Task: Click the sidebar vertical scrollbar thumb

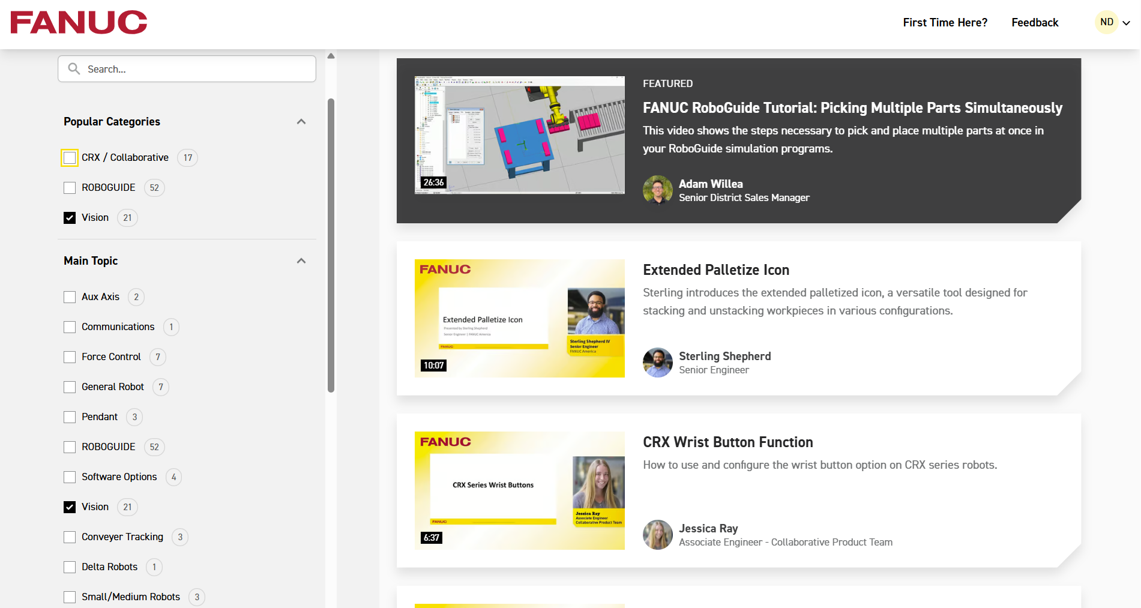Action: click(331, 245)
